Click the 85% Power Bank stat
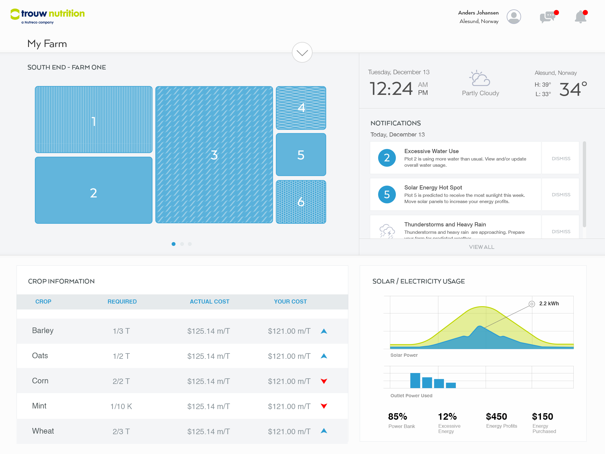 401,421
